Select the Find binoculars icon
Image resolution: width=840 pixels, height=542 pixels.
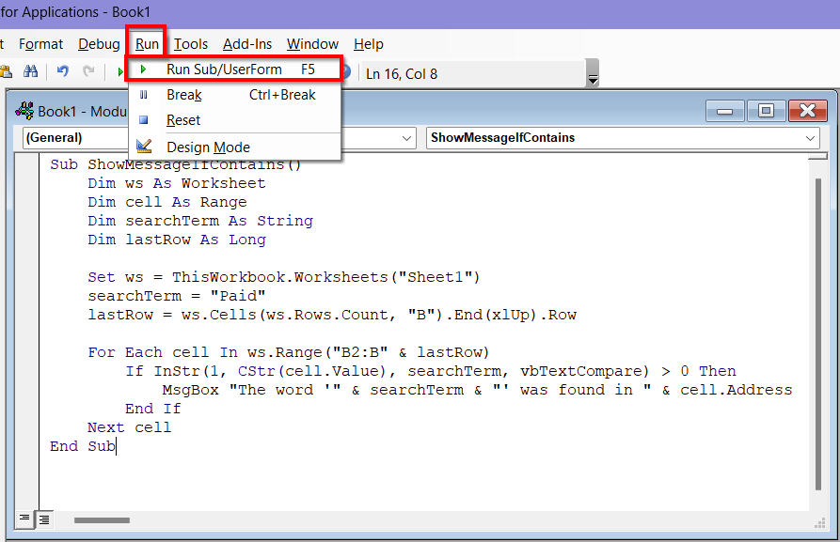pos(30,71)
